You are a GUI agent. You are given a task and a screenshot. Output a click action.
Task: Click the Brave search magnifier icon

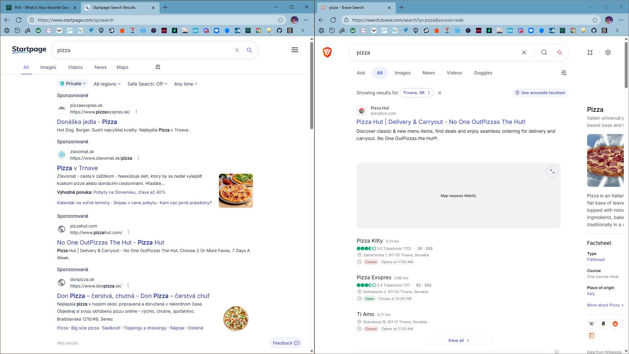point(544,52)
